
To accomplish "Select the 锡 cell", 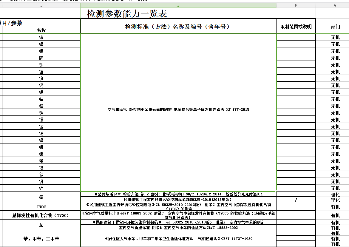I will [41, 161].
